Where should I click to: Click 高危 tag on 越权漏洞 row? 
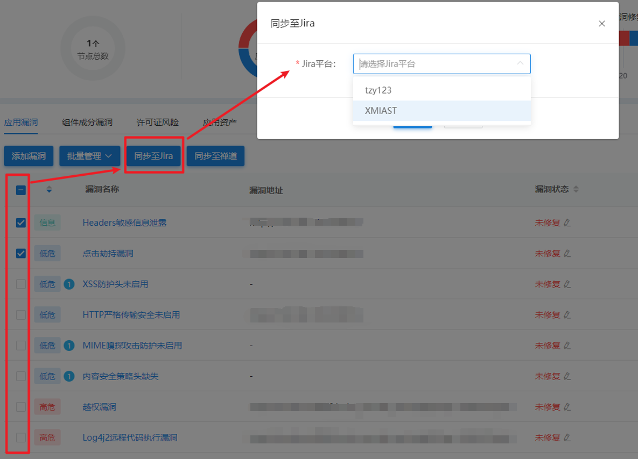(x=47, y=407)
